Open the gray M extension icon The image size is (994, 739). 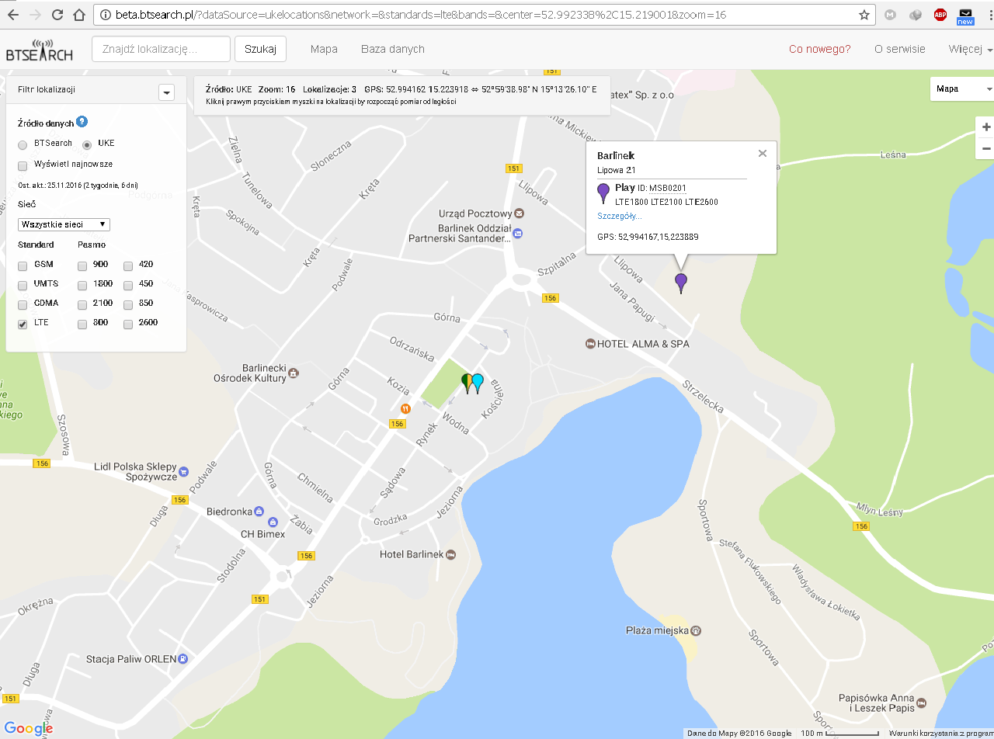click(x=891, y=15)
